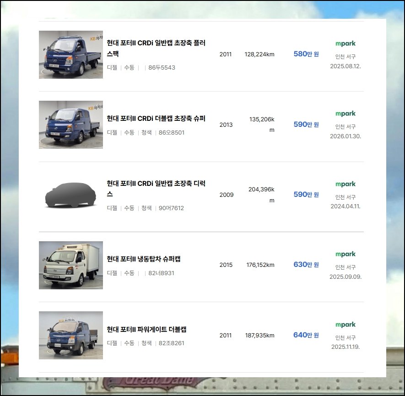Open listing 현대 포터II CRDi 더블캡 초장축 슈퍼
Screen dimensions: 405x396
pyautogui.click(x=156, y=118)
